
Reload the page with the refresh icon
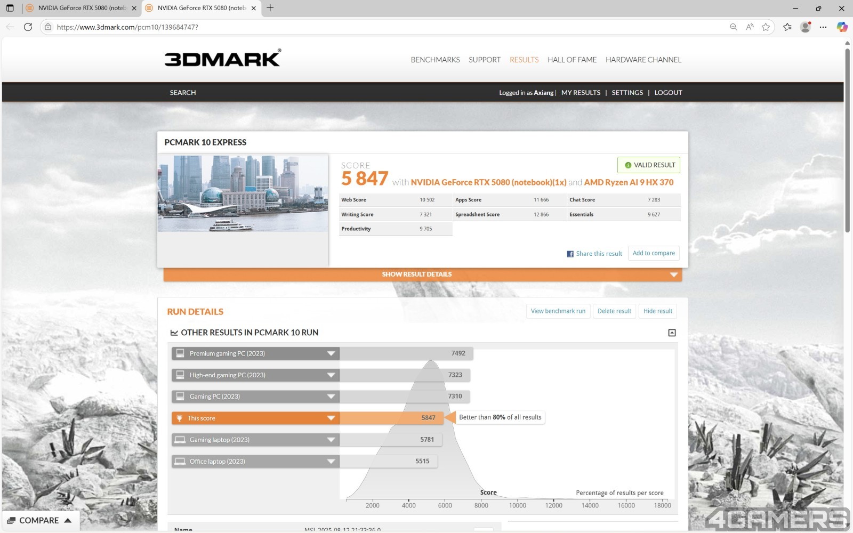click(28, 27)
